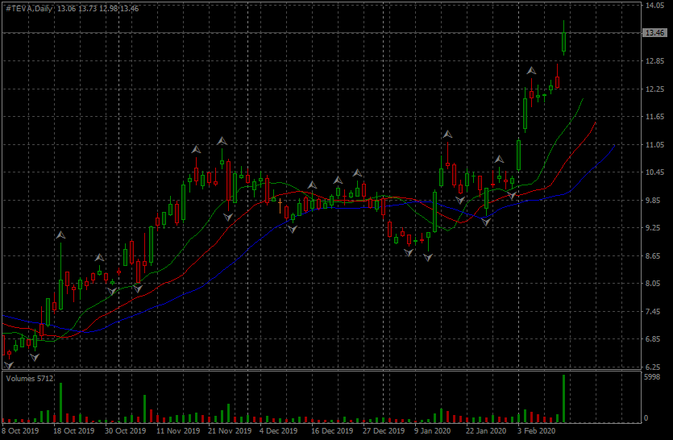This screenshot has height=440, width=673.
Task: Click the fractal down arrow at the chart's bottom-left corner
Action: click(9, 364)
